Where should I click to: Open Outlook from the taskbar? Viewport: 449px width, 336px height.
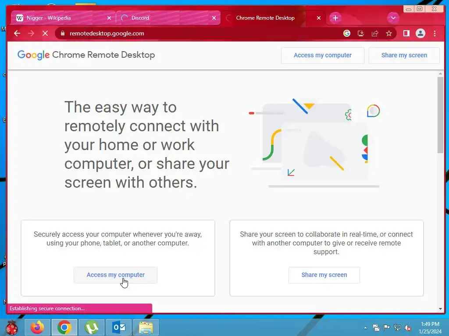pyautogui.click(x=119, y=327)
